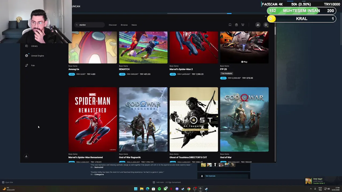Open Microsoft Edge from the taskbar

pyautogui.click(x=147, y=189)
